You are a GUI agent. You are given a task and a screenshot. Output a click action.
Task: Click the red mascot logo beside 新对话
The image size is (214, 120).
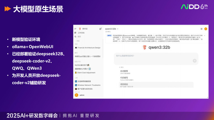pos(80,29)
